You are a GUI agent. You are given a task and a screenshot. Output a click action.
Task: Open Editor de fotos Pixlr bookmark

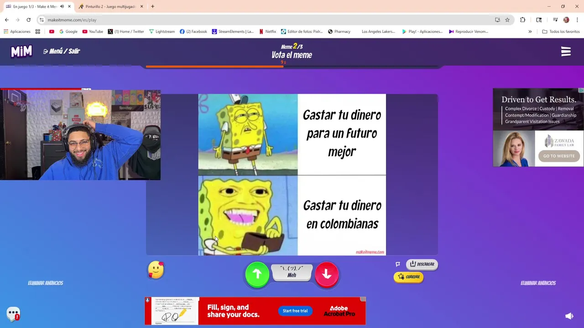302,31
